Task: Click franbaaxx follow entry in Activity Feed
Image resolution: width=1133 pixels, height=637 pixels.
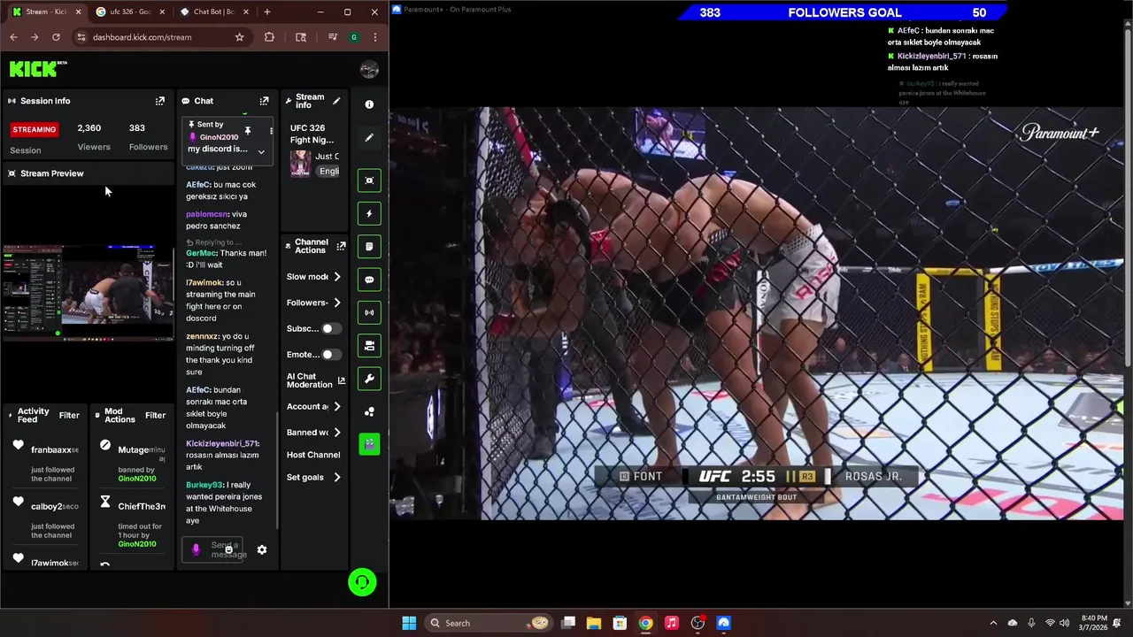Action: pyautogui.click(x=46, y=464)
